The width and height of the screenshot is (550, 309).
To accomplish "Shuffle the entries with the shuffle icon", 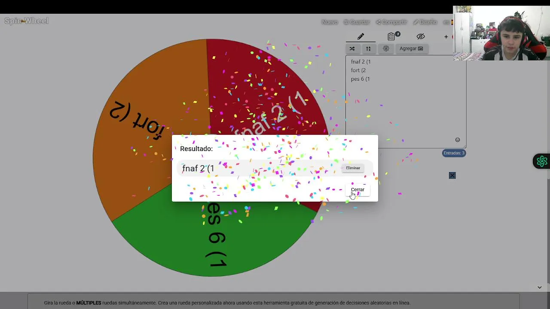I will [352, 48].
